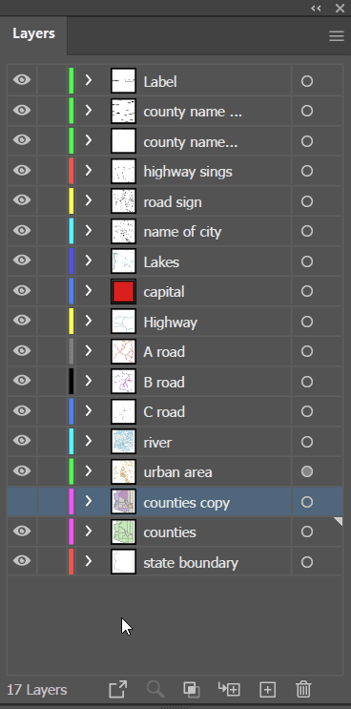Select the capital layer name
The height and width of the screenshot is (709, 351).
pyautogui.click(x=164, y=292)
